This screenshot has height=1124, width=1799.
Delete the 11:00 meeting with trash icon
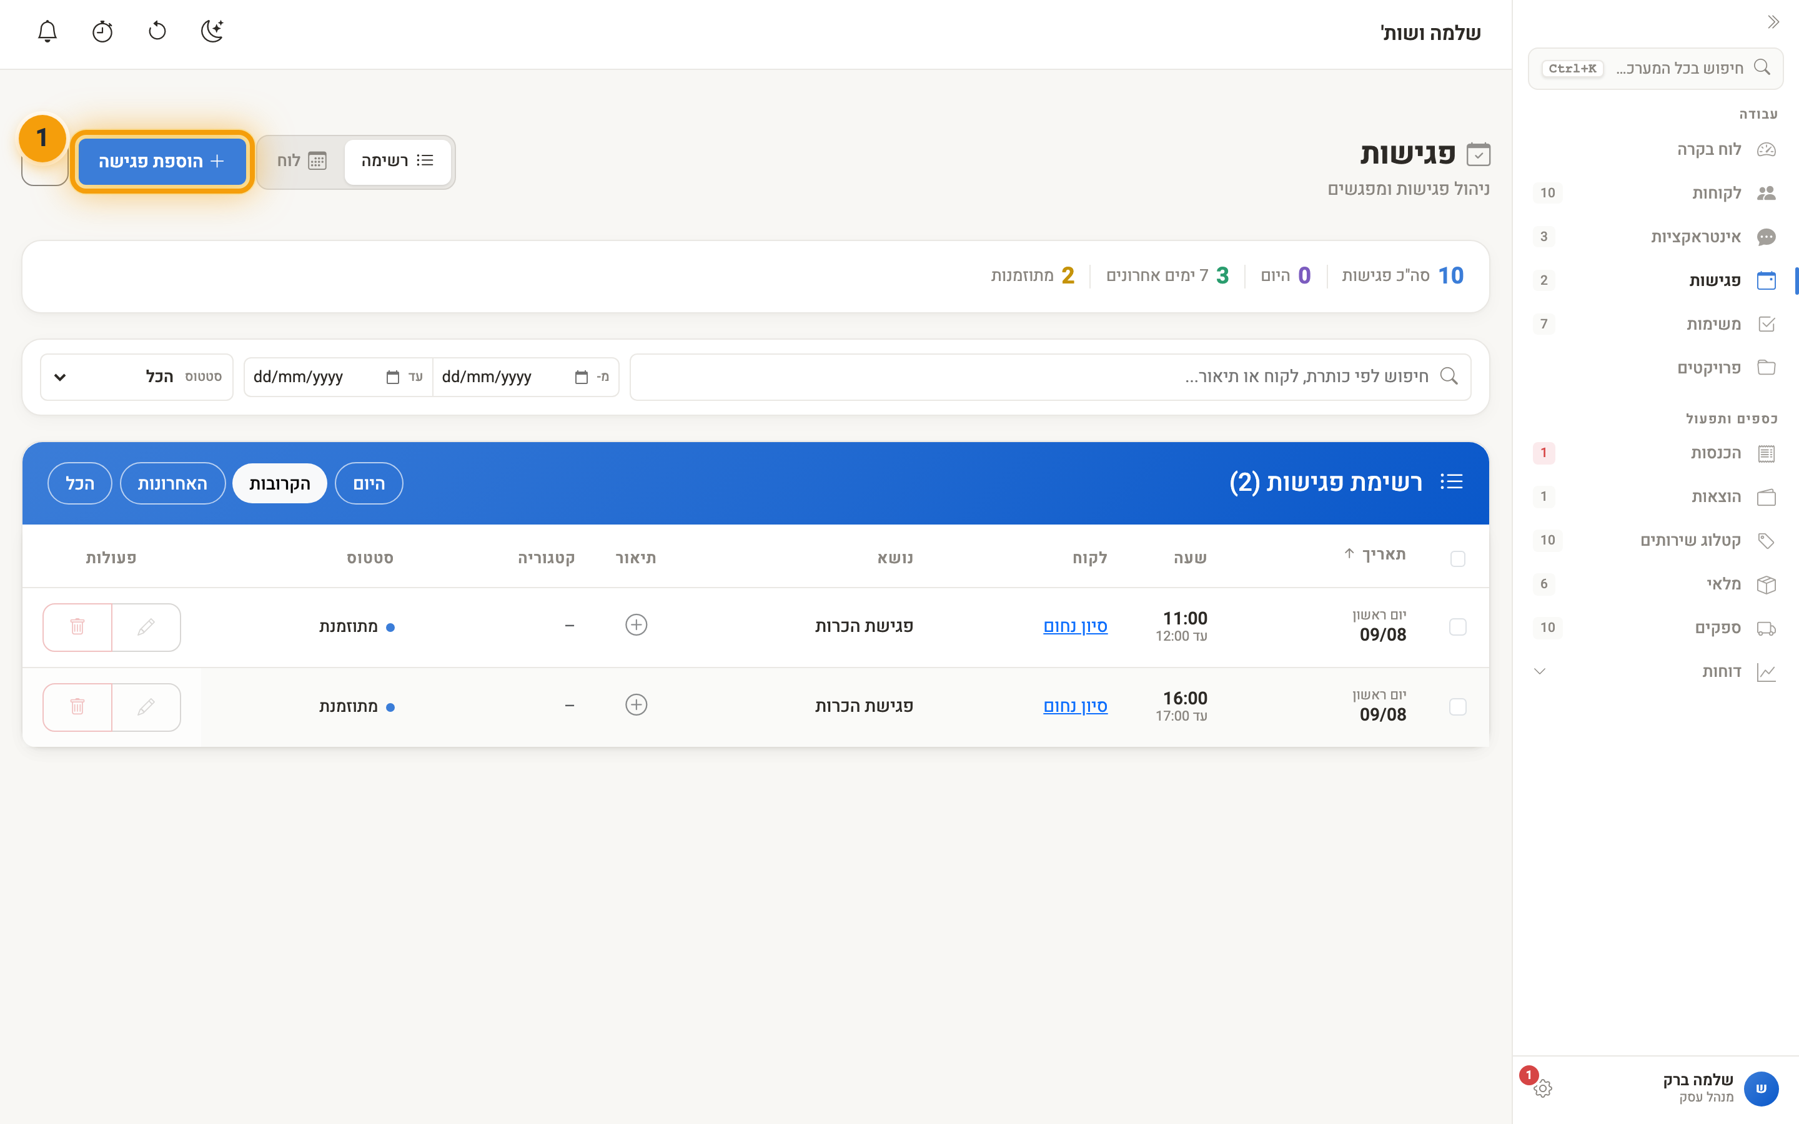click(77, 627)
